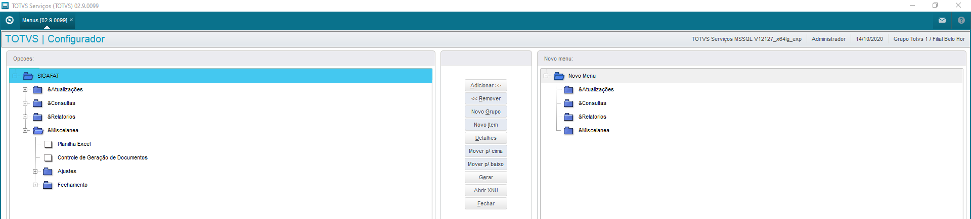Click the Abrir XNU button
This screenshot has height=219, width=971.
[485, 190]
